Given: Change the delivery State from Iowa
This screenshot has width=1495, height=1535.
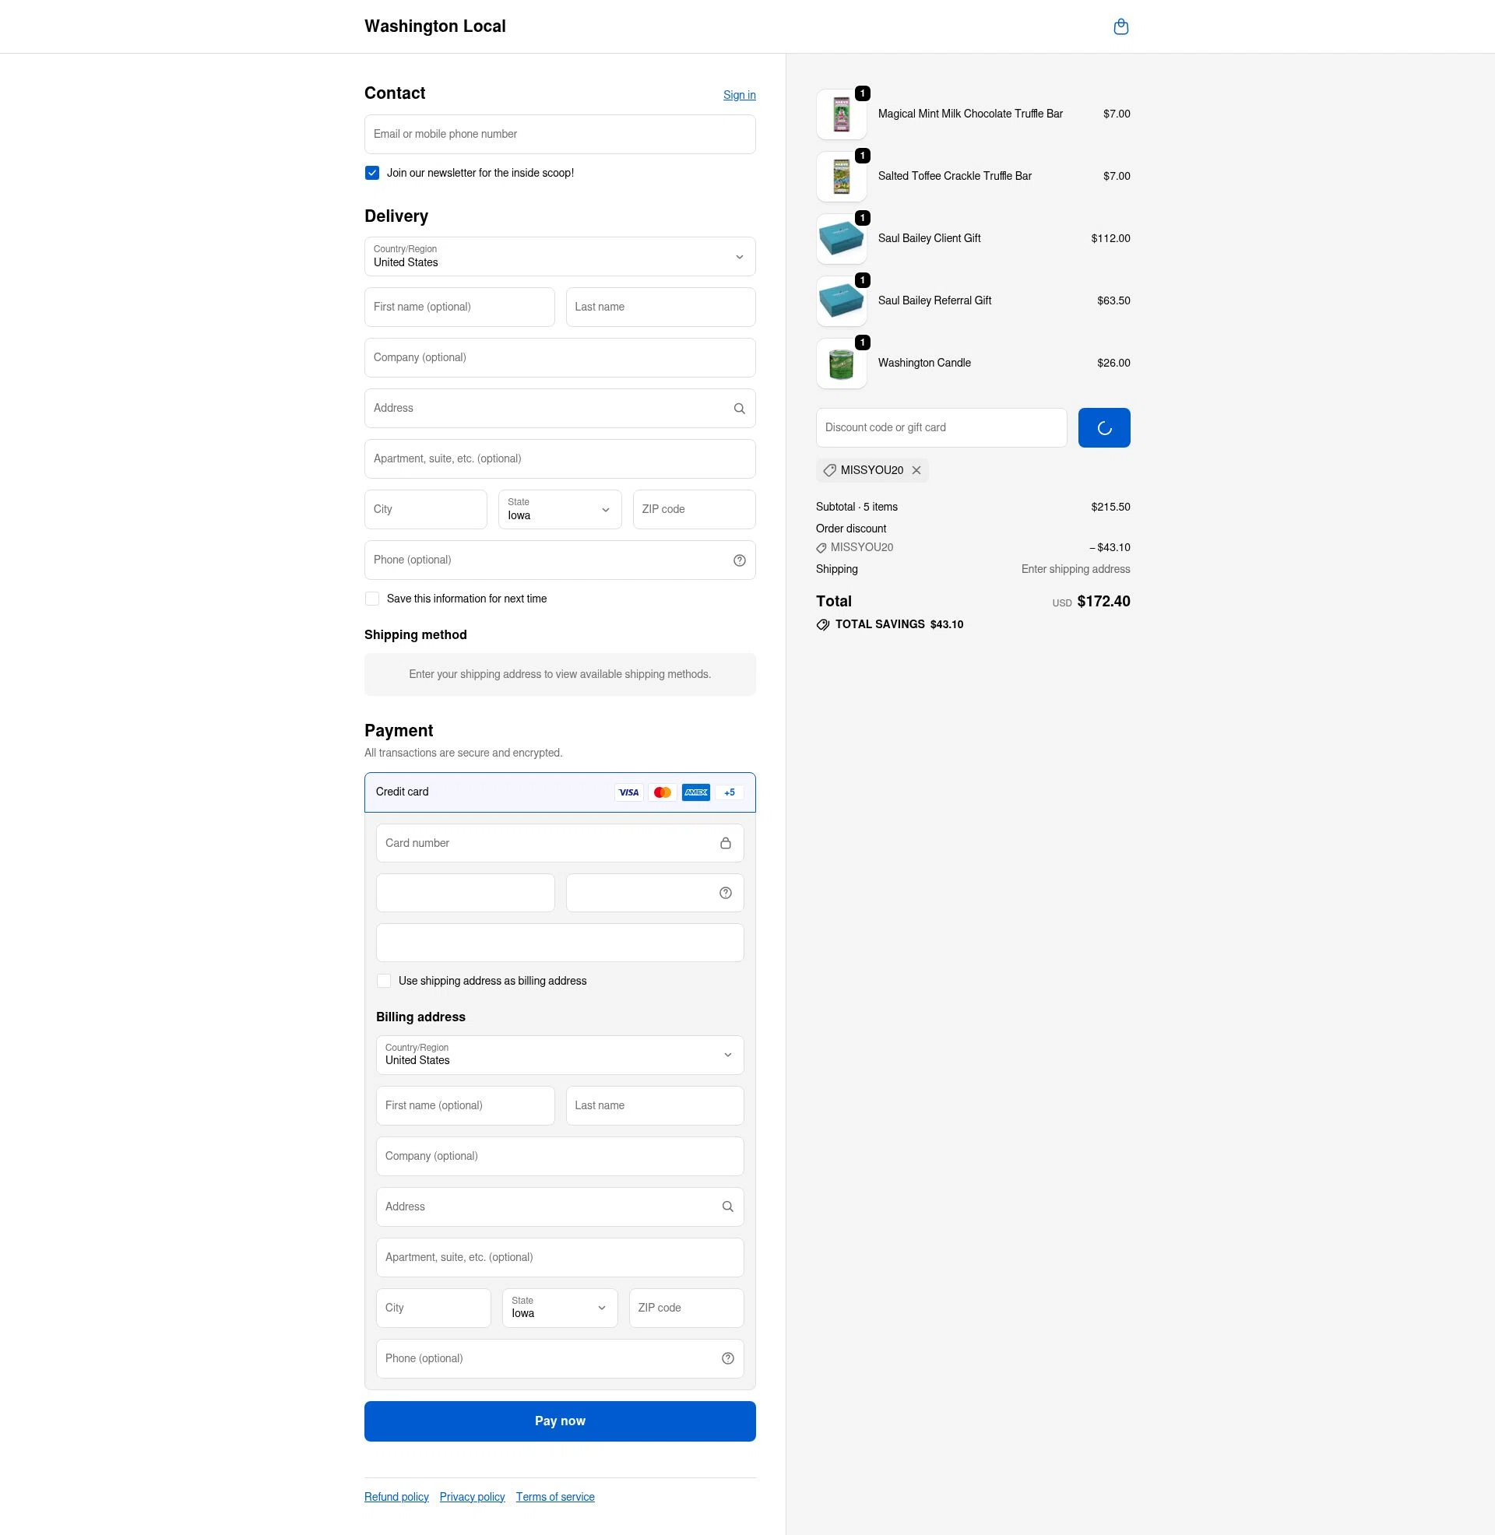Looking at the screenshot, I should 558,509.
